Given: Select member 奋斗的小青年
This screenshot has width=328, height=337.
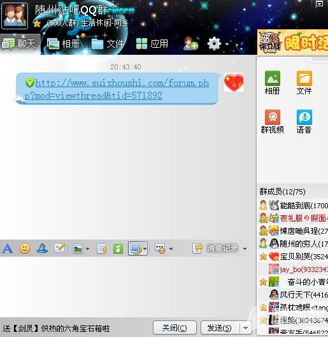Looking at the screenshot, I should click(293, 282).
